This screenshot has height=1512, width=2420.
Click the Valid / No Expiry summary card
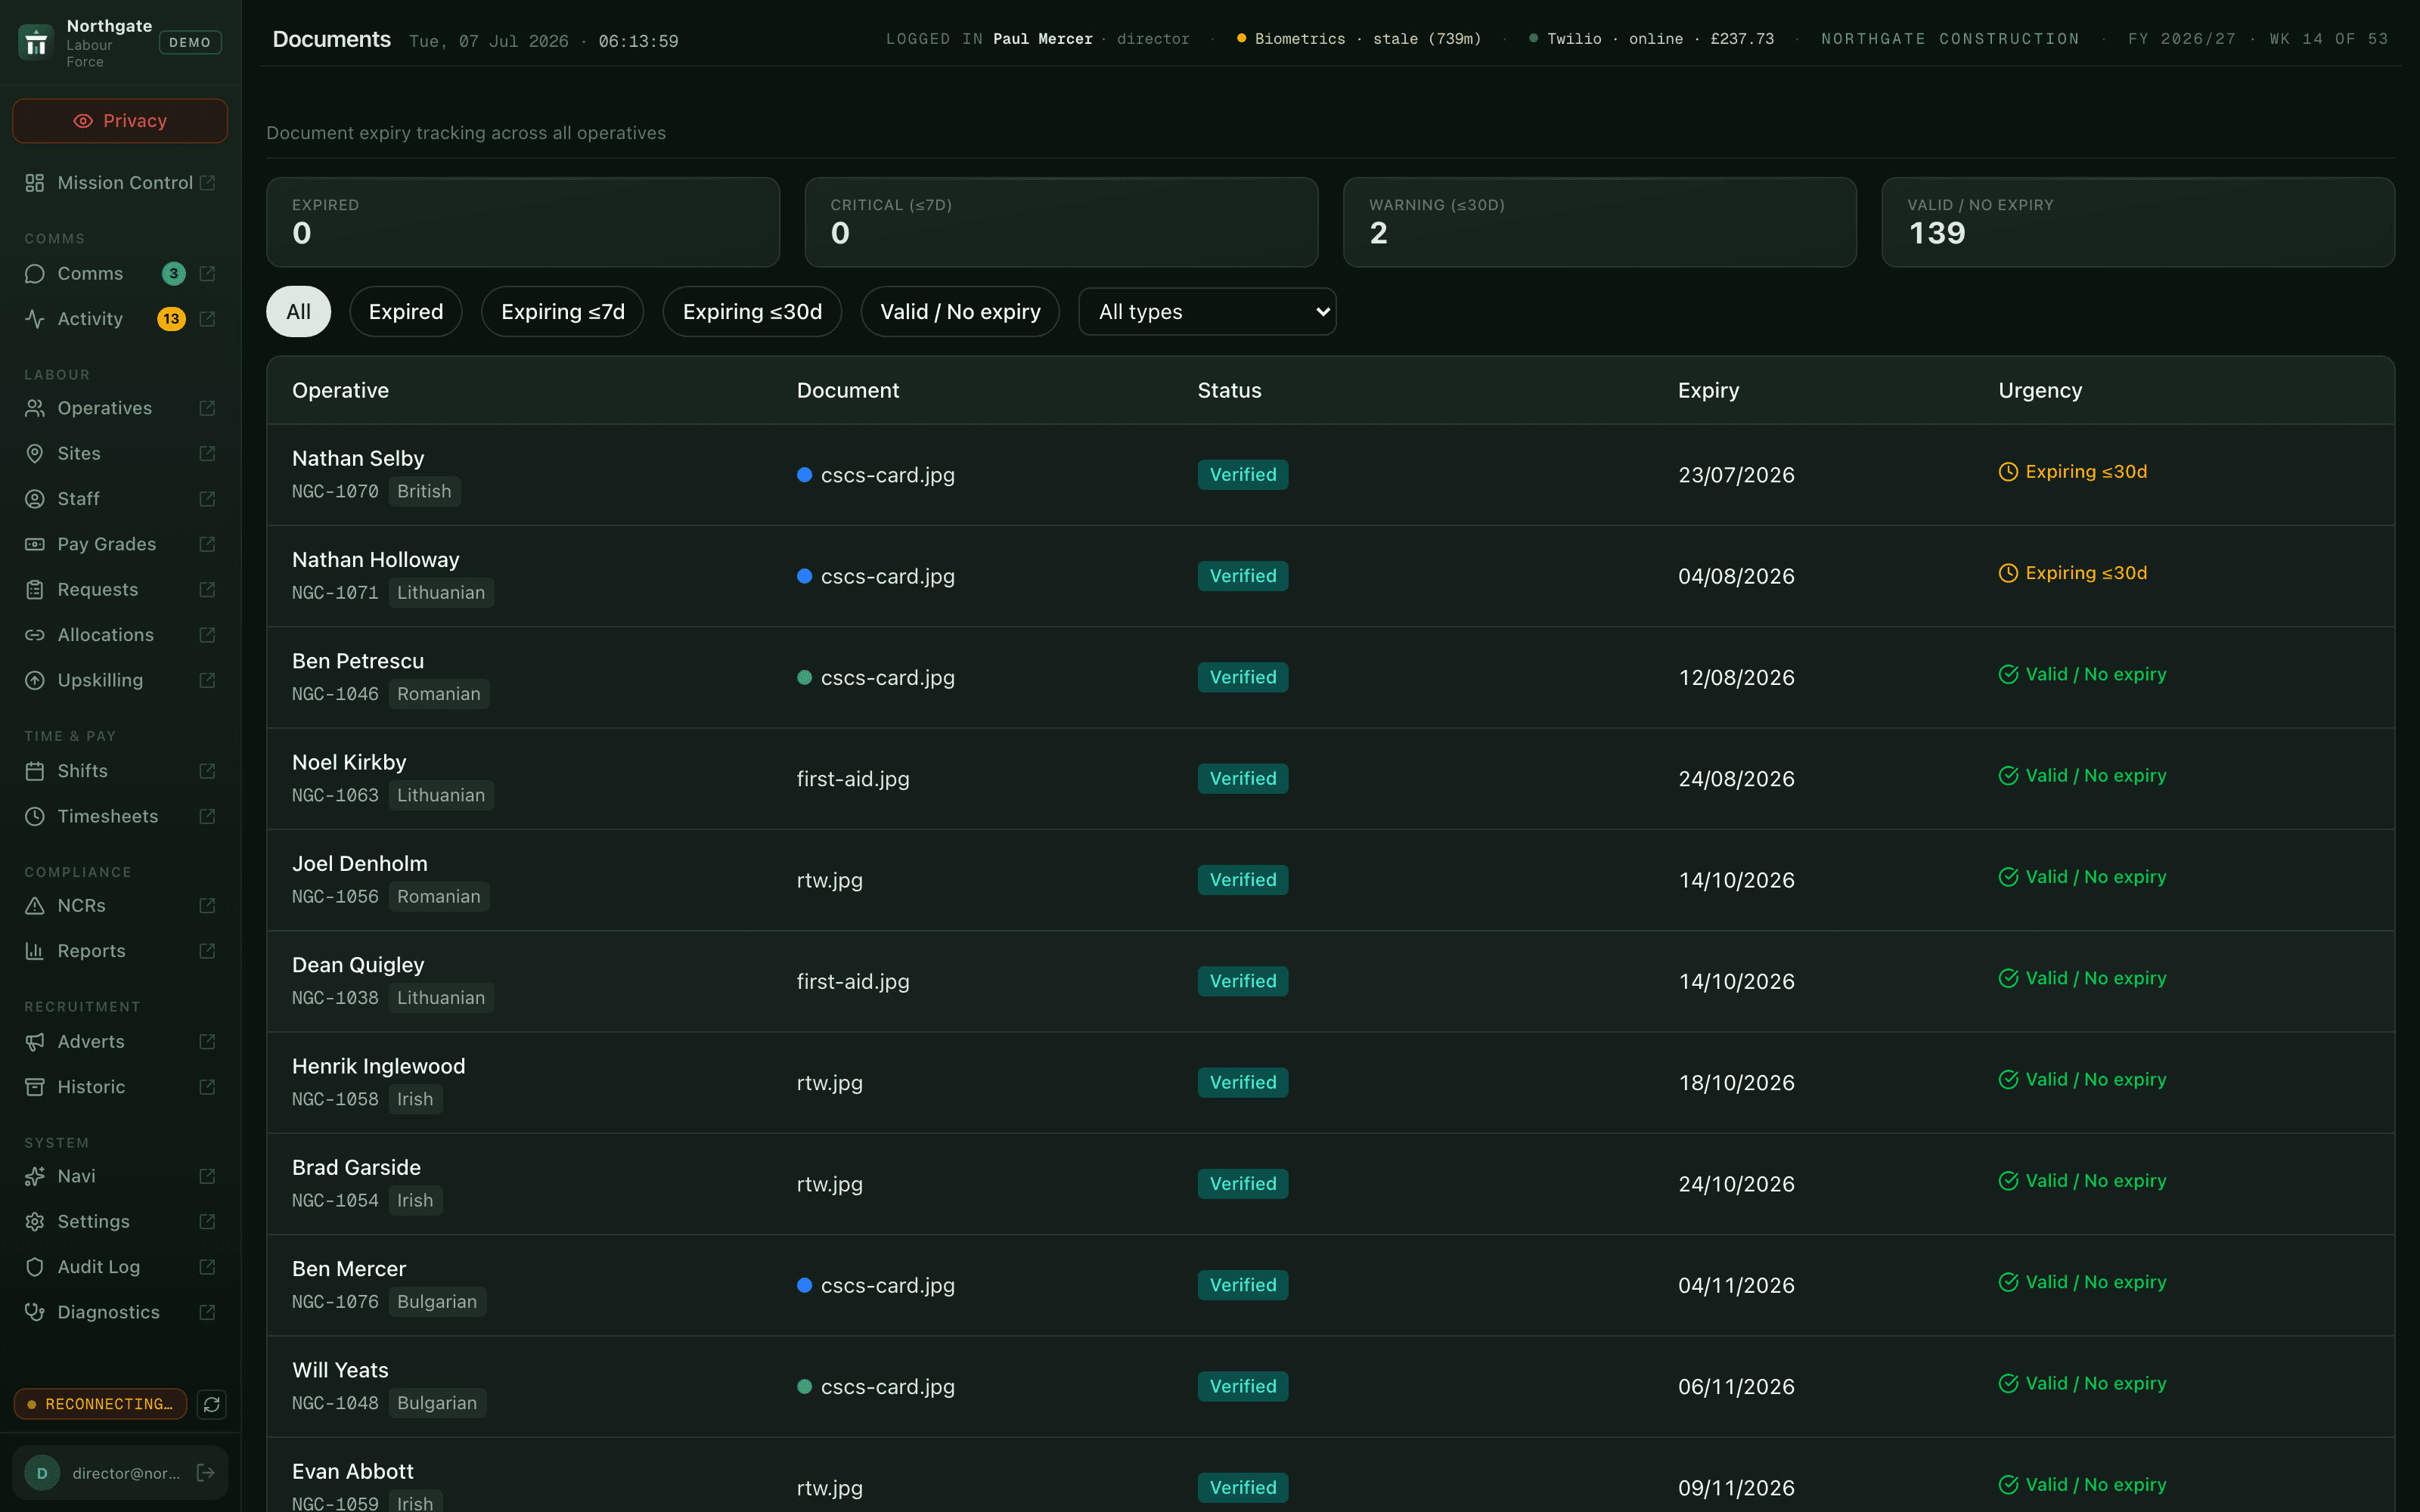point(2138,222)
